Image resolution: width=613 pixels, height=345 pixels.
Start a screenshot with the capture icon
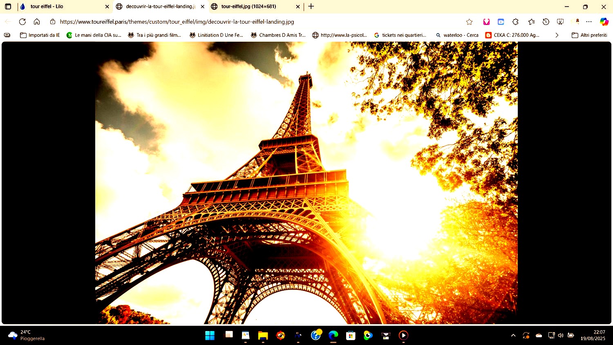(560, 22)
